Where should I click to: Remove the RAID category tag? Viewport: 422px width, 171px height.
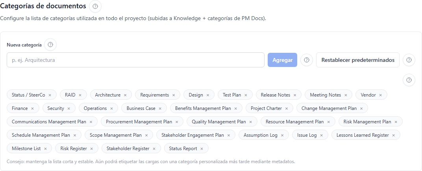[80, 95]
